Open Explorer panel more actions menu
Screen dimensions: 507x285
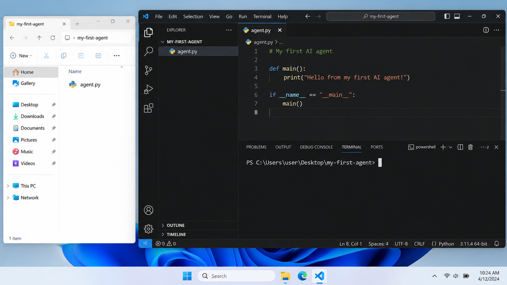(229, 30)
